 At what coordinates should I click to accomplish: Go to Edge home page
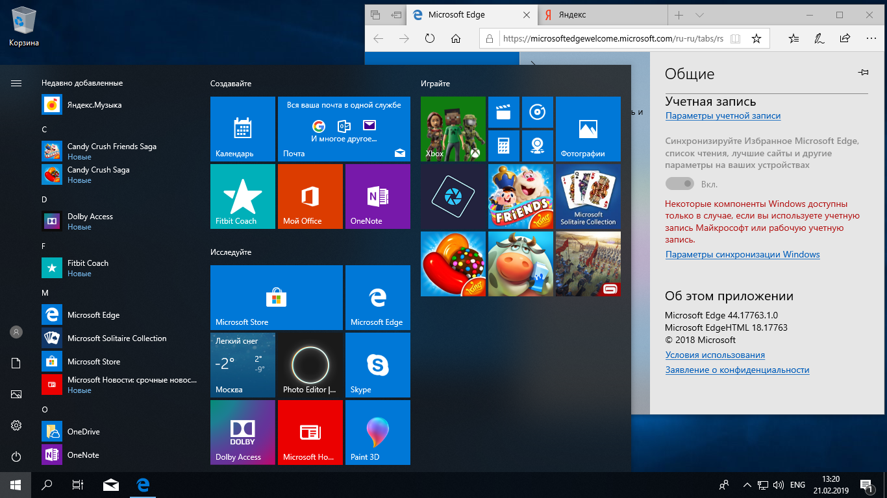coord(457,39)
